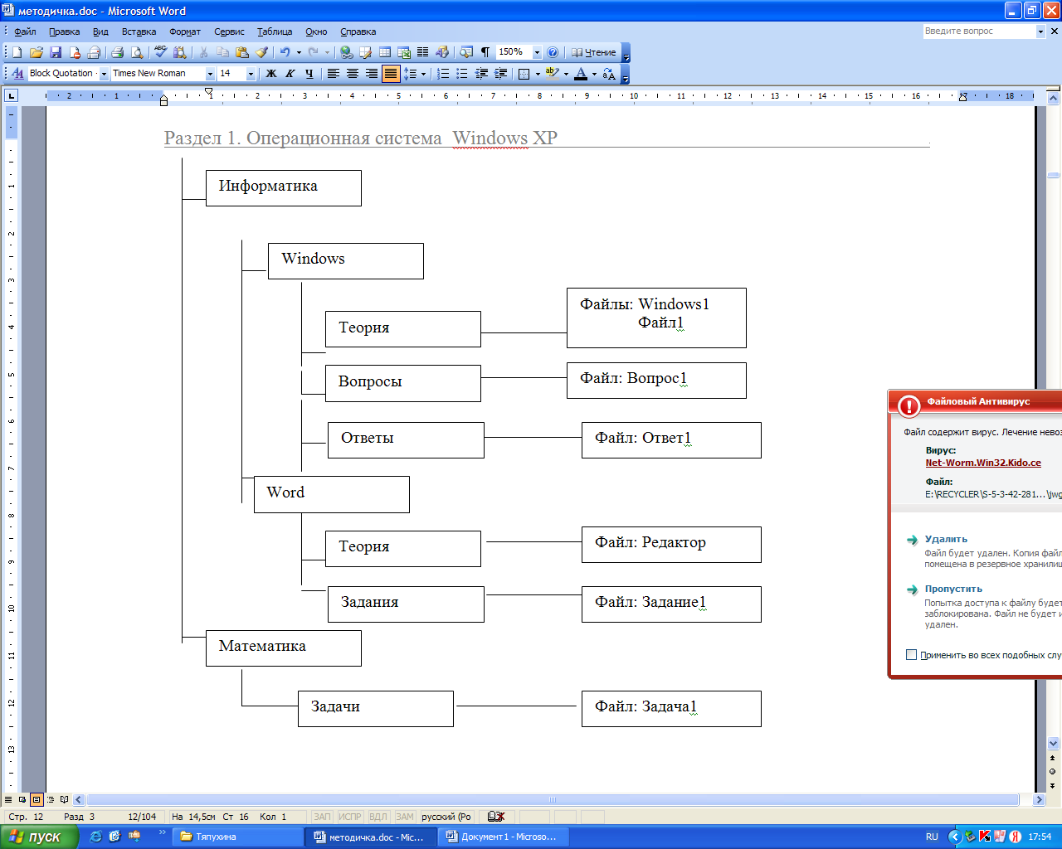Image resolution: width=1062 pixels, height=849 pixels.
Task: Open the Файл menu
Action: 25,32
